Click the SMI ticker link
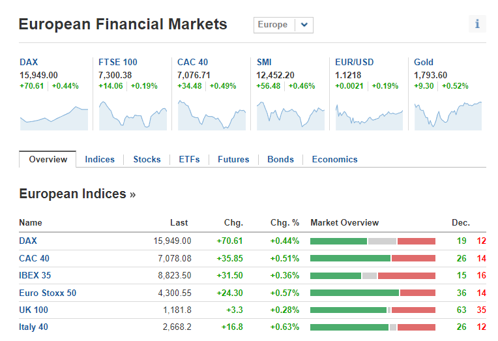 [x=264, y=62]
